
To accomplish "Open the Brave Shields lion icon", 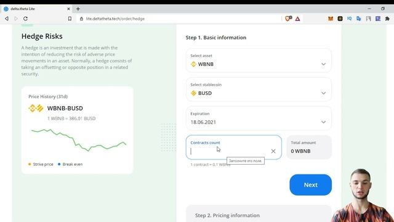I will tap(288, 18).
